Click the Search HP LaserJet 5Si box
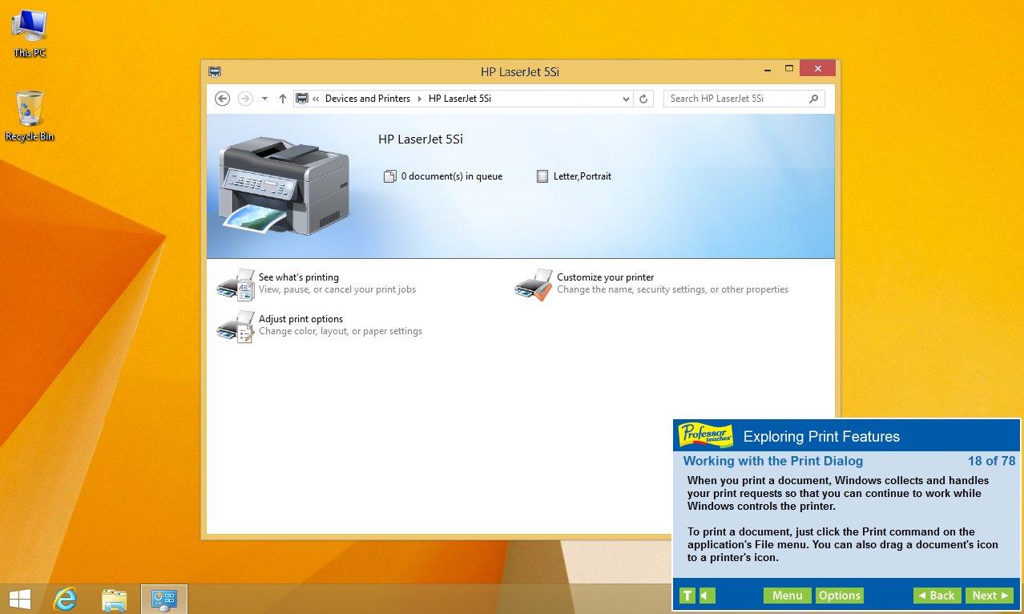The width and height of the screenshot is (1024, 614). pos(737,98)
